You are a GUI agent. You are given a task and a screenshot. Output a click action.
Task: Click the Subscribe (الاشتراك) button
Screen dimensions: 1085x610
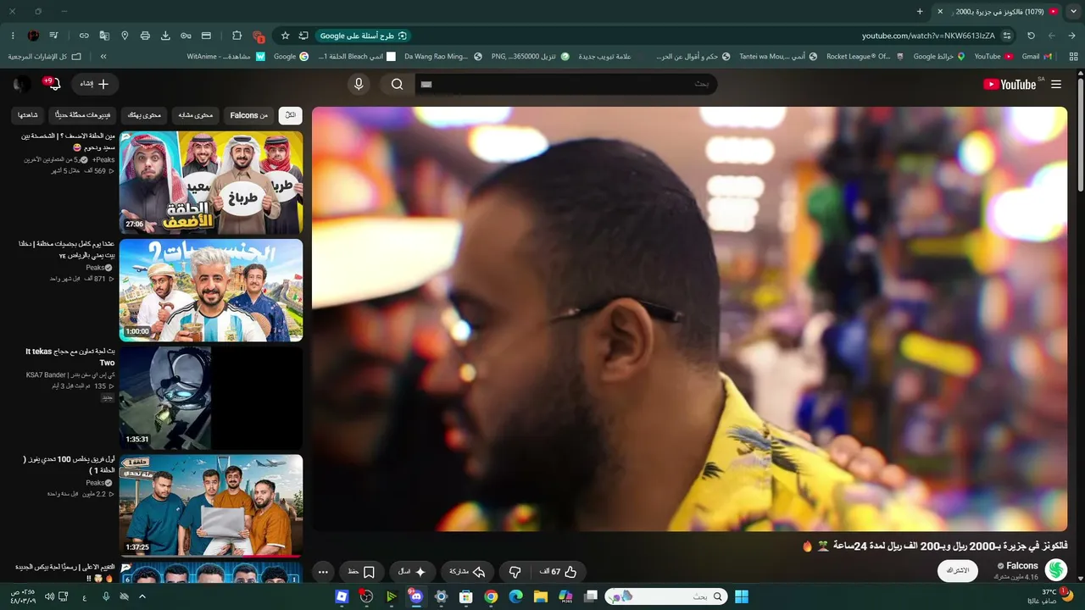(x=957, y=571)
